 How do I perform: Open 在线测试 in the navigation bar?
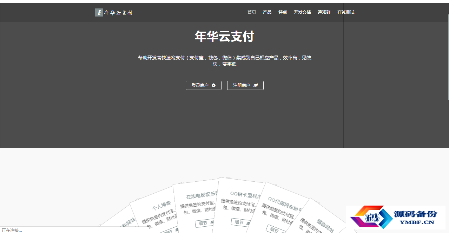click(x=346, y=12)
